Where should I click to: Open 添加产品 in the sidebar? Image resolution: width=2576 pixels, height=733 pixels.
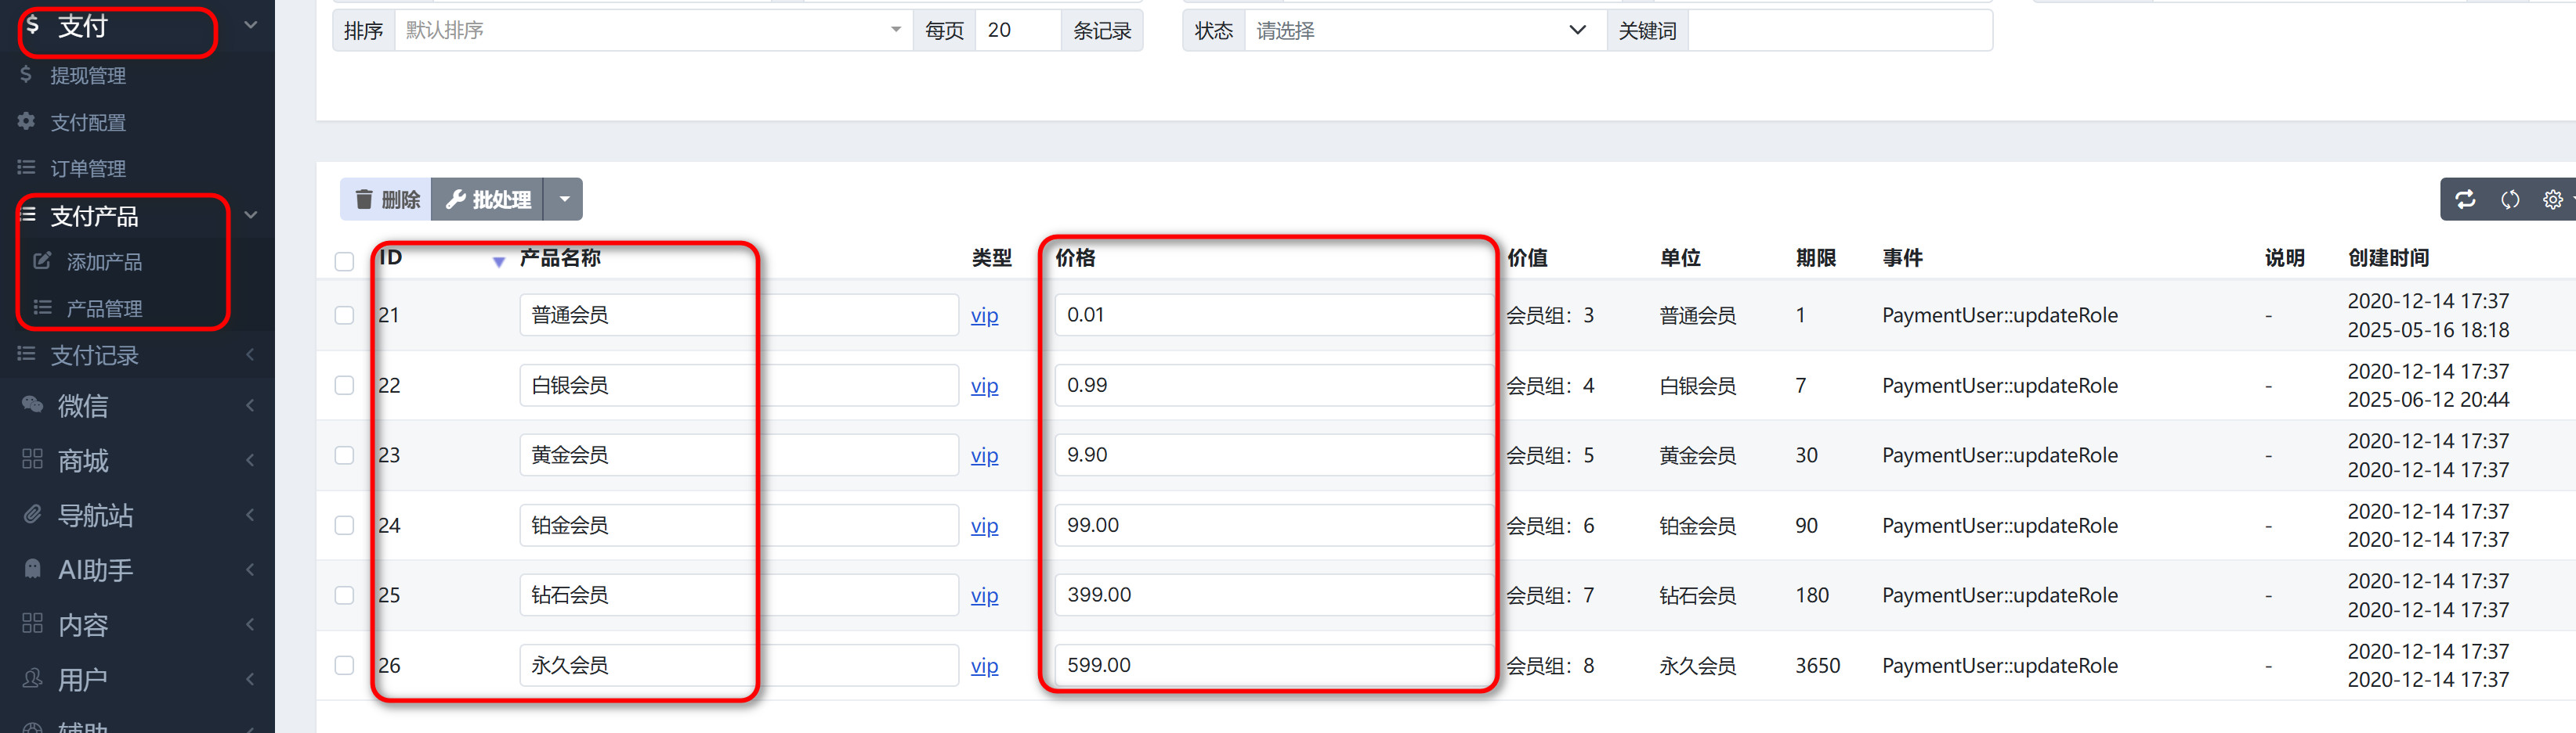click(x=104, y=261)
